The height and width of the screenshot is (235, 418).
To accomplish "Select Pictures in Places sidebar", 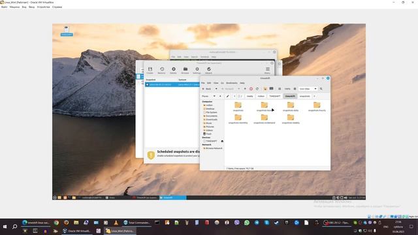I will tap(210, 127).
